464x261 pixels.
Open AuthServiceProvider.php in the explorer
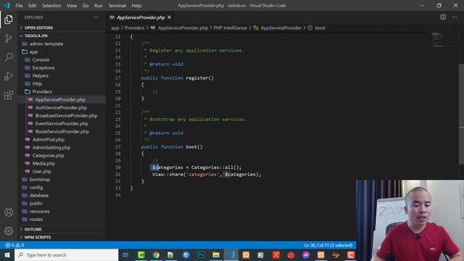pos(61,108)
